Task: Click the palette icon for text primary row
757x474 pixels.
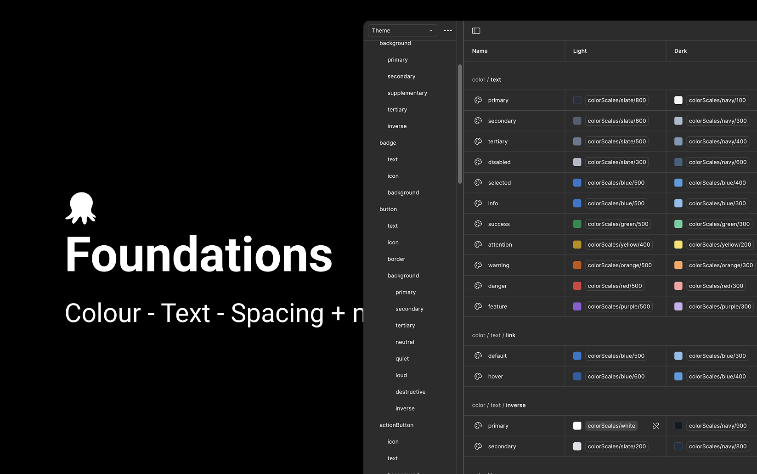Action: click(x=478, y=100)
